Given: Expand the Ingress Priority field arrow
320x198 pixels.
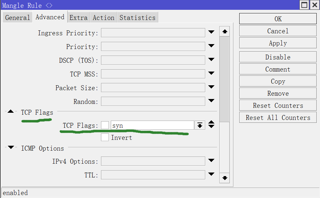Looking at the screenshot, I should 211,32.
